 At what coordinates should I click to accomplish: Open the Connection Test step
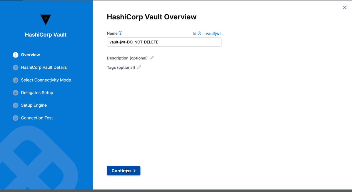(37, 118)
